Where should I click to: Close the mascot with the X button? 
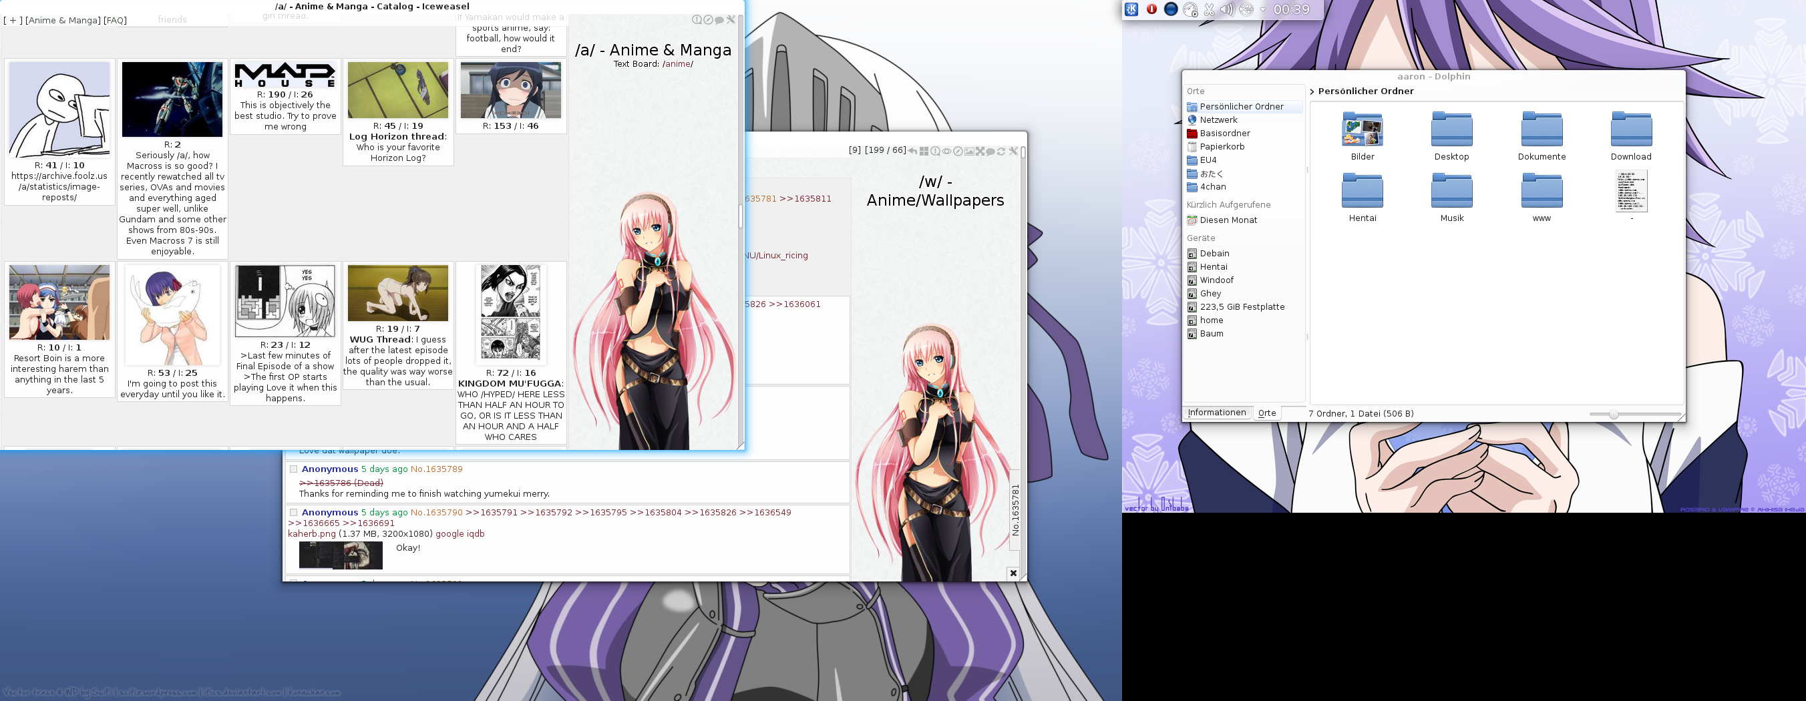[x=1013, y=573]
